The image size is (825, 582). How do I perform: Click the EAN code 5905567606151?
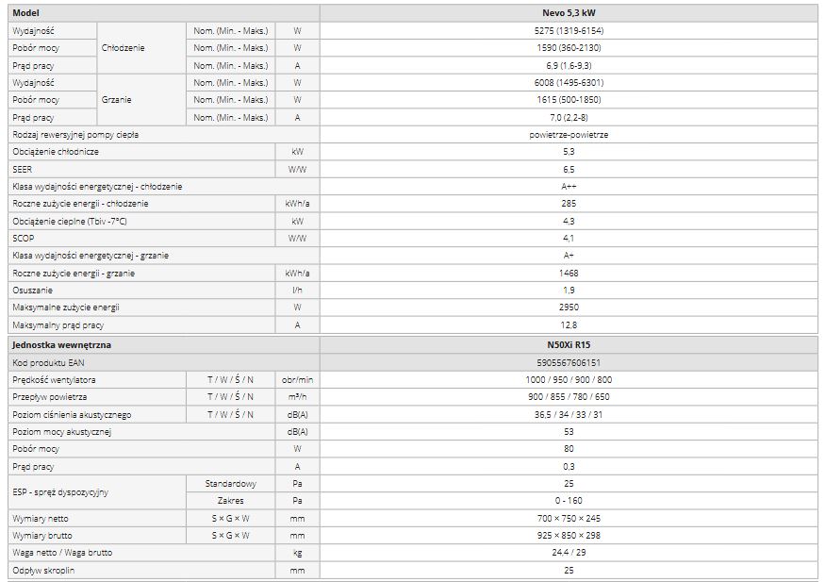pos(569,362)
